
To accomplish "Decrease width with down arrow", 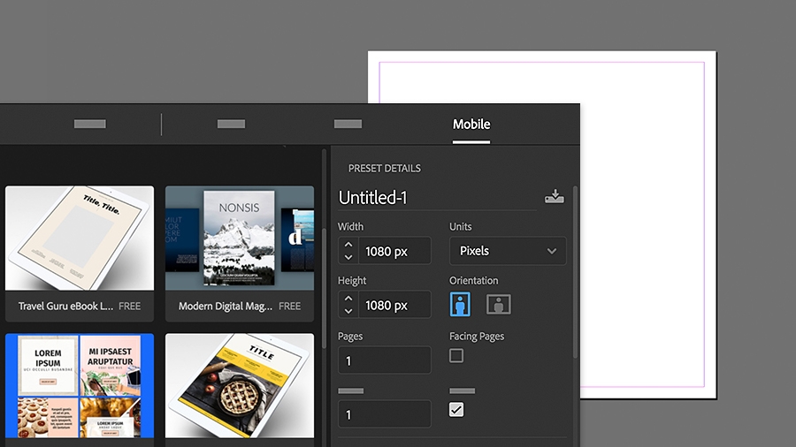I will point(348,257).
